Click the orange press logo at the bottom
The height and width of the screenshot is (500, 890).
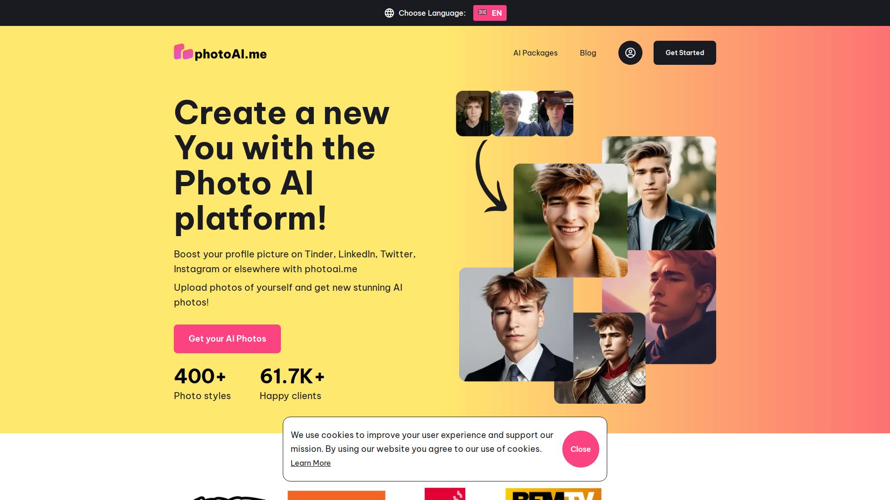pyautogui.click(x=337, y=495)
